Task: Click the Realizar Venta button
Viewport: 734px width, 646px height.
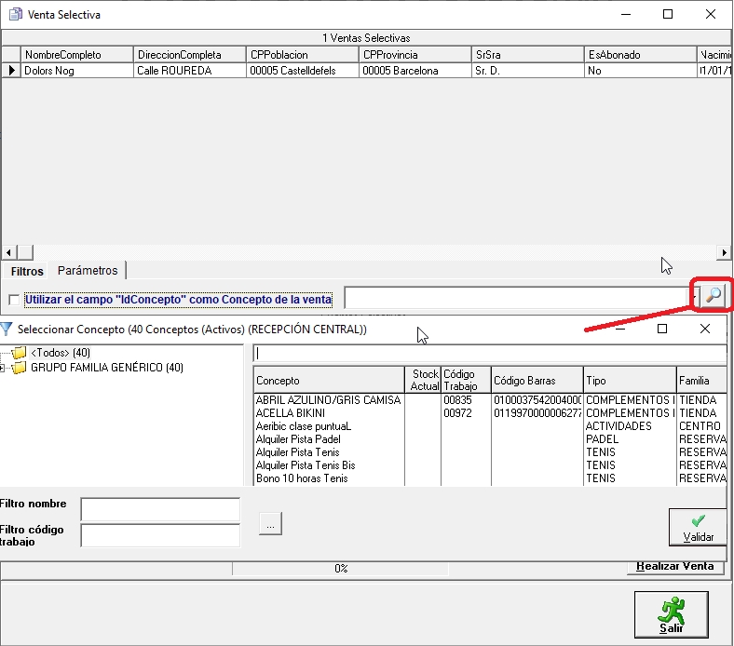Action: pyautogui.click(x=675, y=566)
